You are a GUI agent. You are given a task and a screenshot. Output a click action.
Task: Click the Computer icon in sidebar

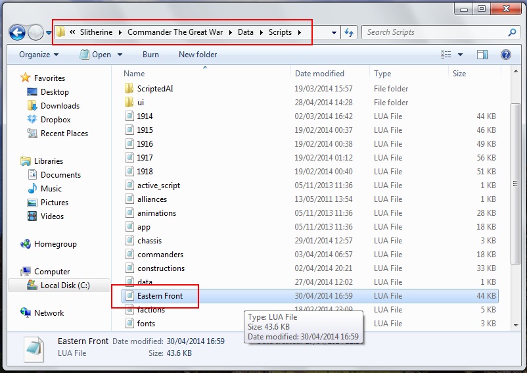[x=26, y=272]
